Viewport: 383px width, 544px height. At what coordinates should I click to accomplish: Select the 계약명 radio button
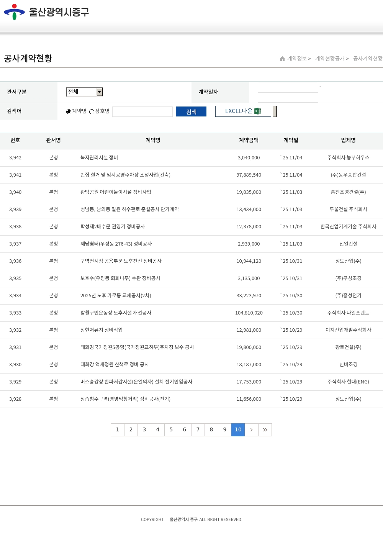69,111
